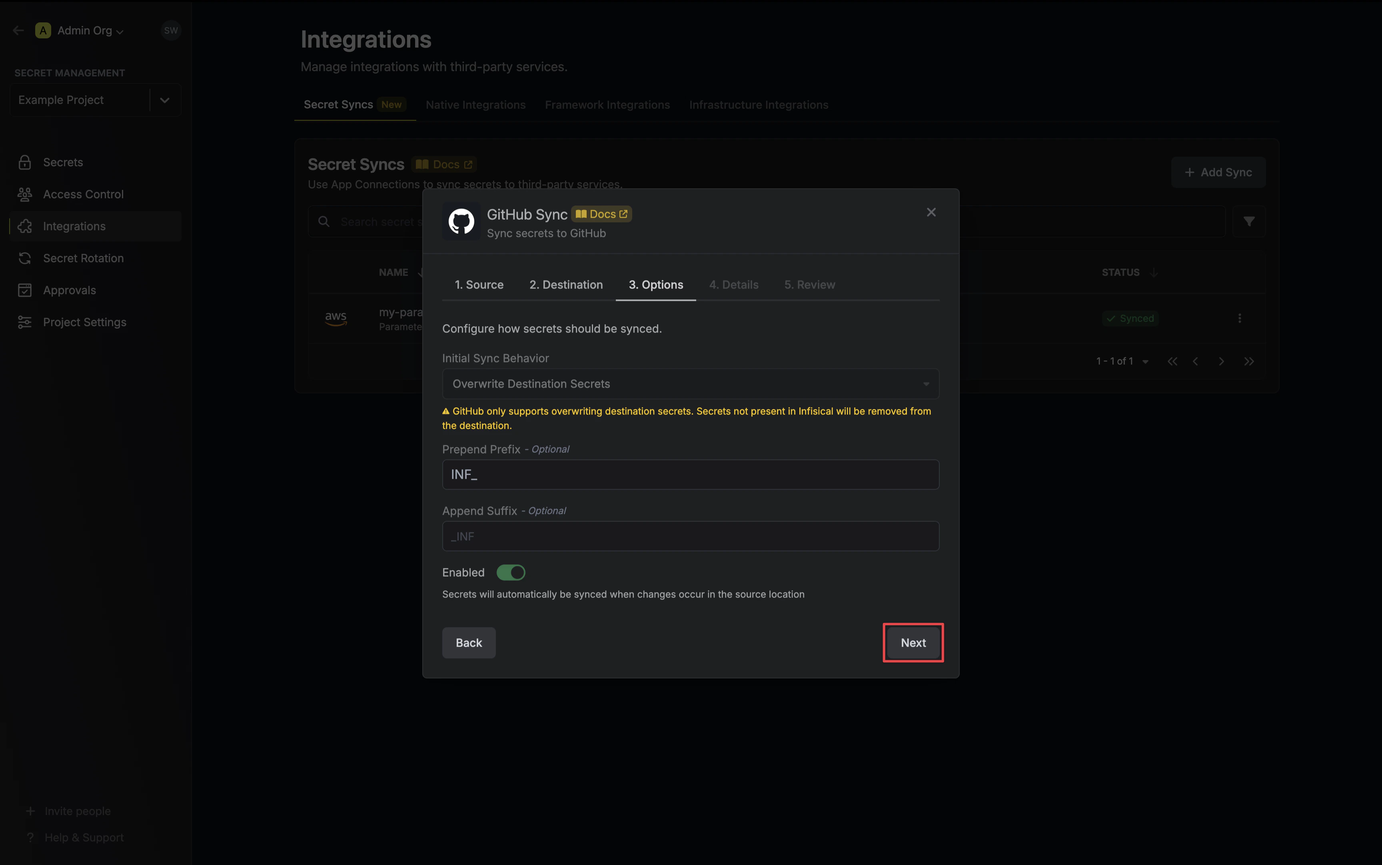This screenshot has height=865, width=1382.
Task: Go to the next page of syncs
Action: pyautogui.click(x=1221, y=362)
